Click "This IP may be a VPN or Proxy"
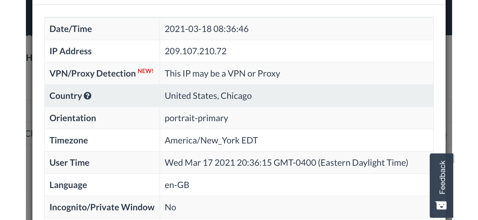Viewport: 478px width, 220px height. click(x=222, y=74)
